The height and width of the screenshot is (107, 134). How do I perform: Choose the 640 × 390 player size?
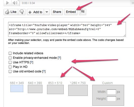click(x=35, y=89)
